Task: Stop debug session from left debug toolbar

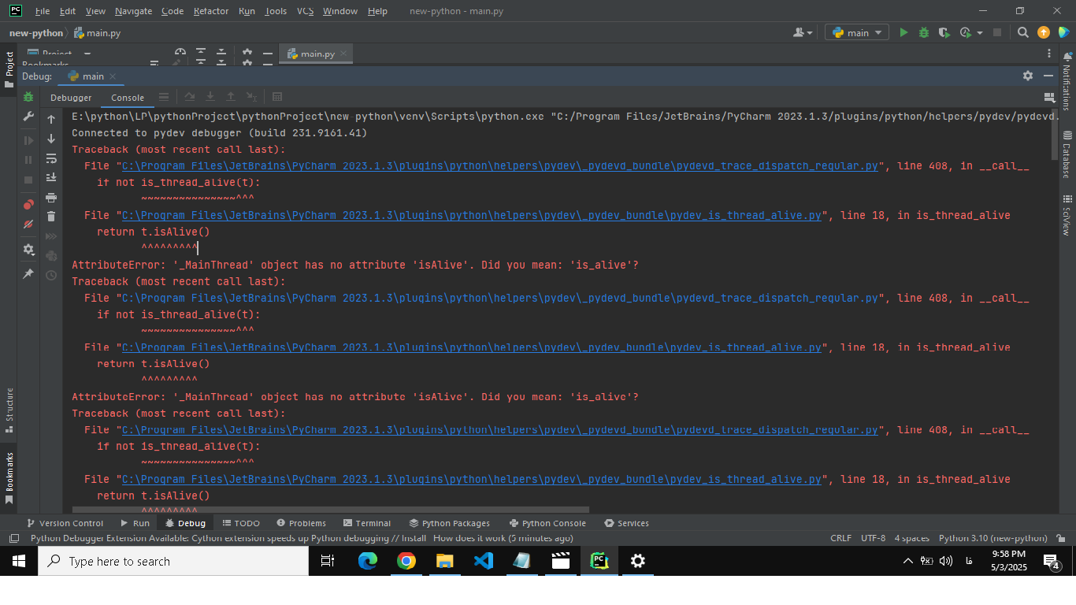Action: pos(28,180)
